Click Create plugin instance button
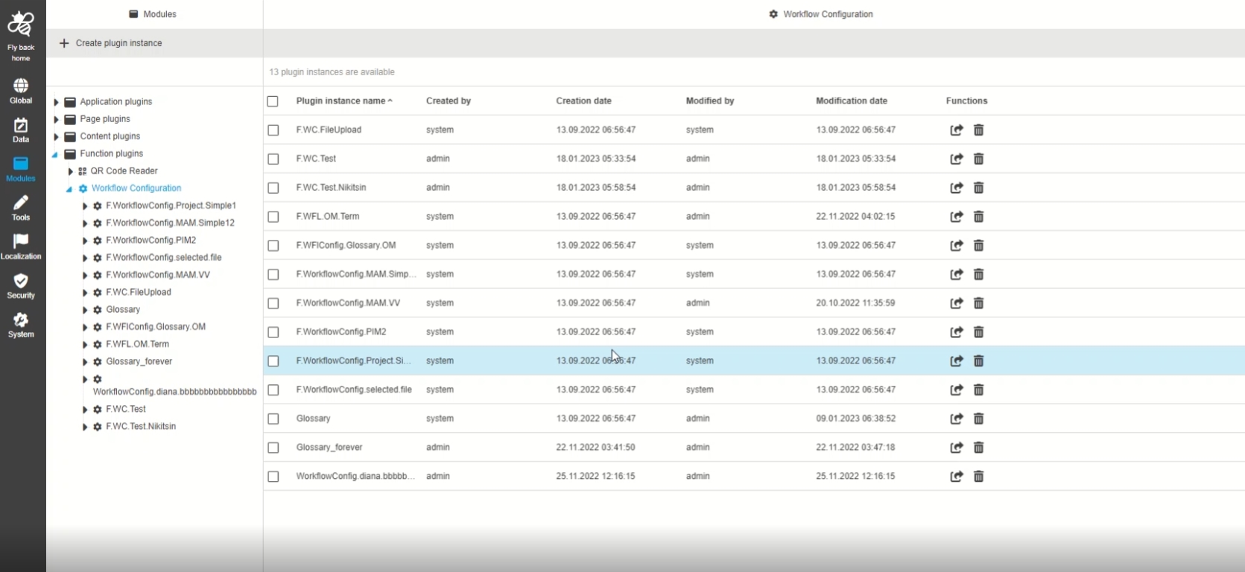The height and width of the screenshot is (572, 1245). (x=111, y=43)
